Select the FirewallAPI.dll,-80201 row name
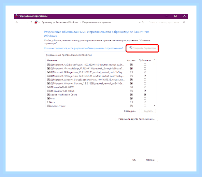Image resolution: width=202 pixels, height=177 pixels. tap(62, 87)
